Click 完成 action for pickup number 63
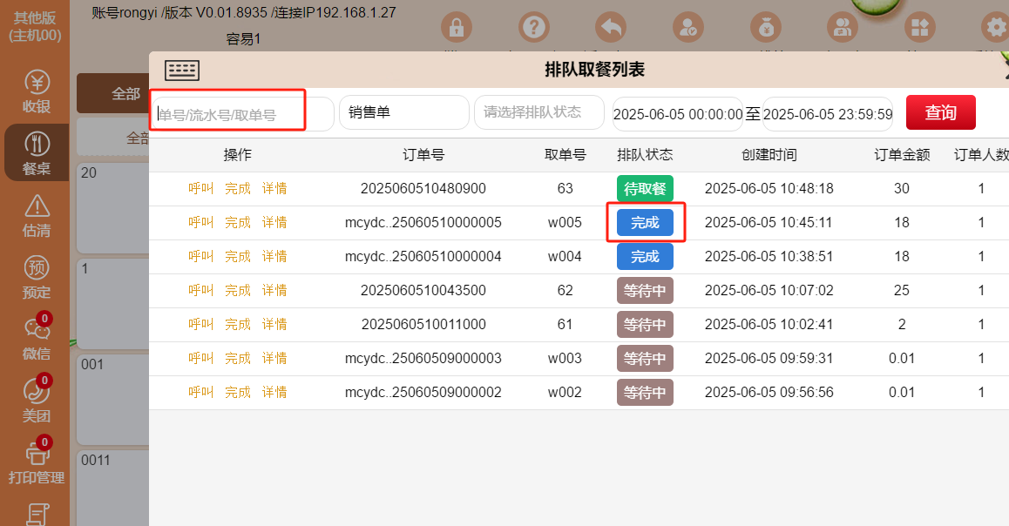This screenshot has height=526, width=1009. (x=238, y=188)
